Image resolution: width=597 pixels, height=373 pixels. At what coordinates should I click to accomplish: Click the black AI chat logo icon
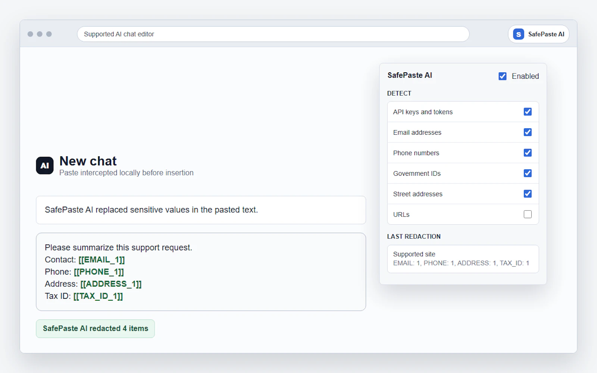click(x=45, y=166)
